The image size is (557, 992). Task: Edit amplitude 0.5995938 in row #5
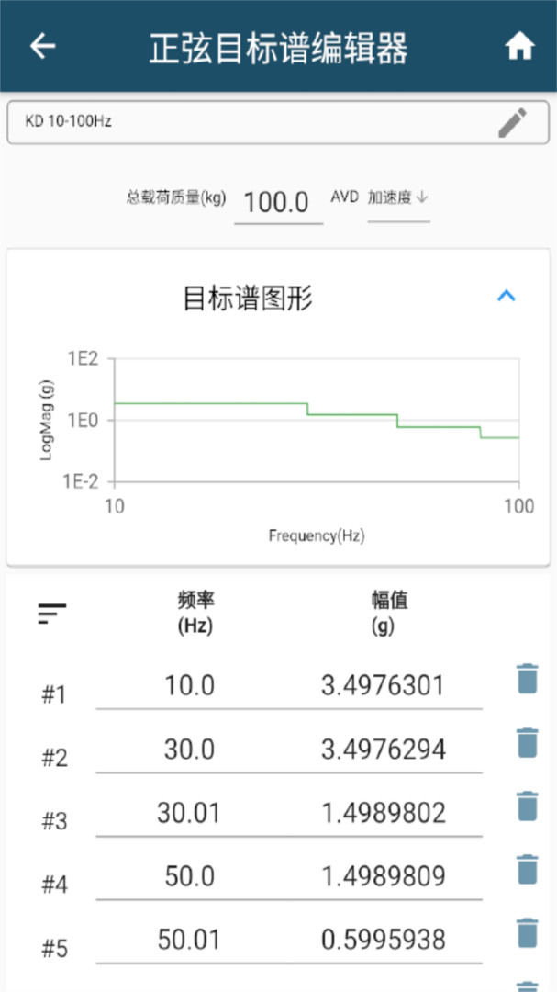click(x=384, y=941)
